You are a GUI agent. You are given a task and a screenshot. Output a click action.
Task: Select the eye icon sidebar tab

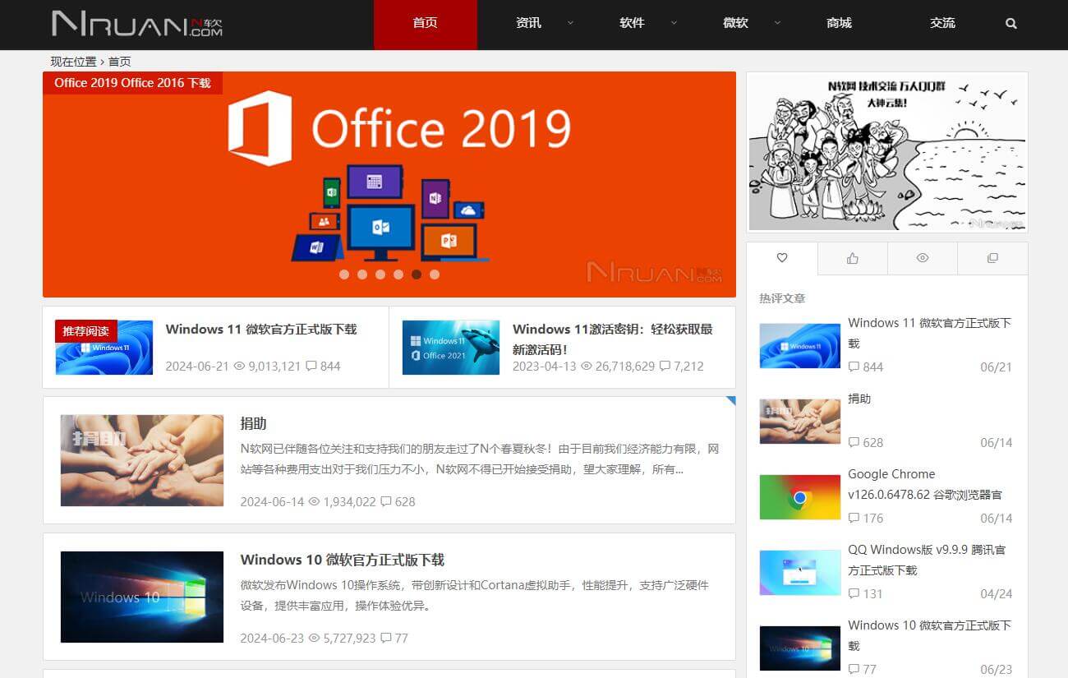tap(923, 258)
